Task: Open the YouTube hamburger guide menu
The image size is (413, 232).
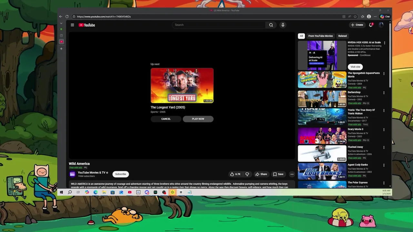Action: [72, 25]
